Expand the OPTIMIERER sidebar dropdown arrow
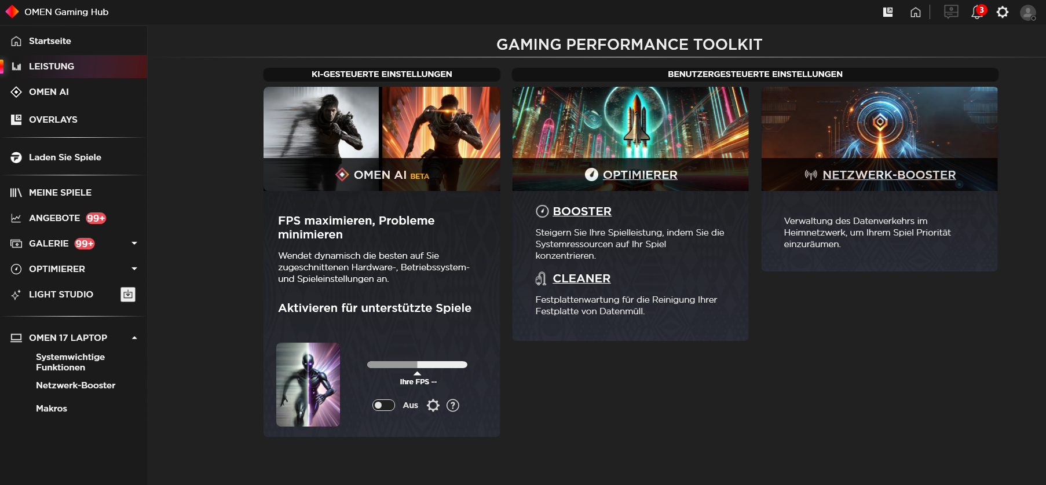 (x=134, y=269)
